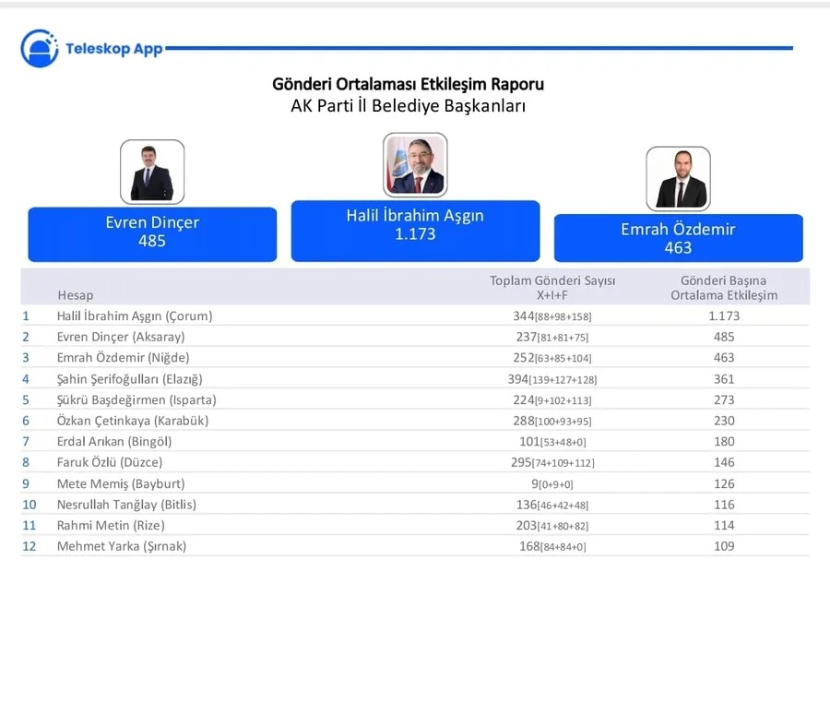The height and width of the screenshot is (726, 830).
Task: Click Mete Memiş (Bayburt) account name
Action: click(x=121, y=483)
